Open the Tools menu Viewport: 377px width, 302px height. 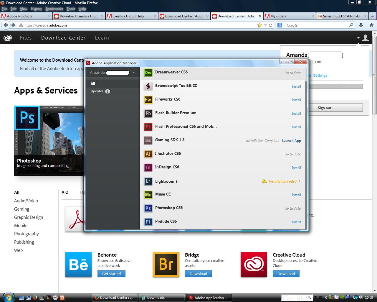[x=71, y=9]
